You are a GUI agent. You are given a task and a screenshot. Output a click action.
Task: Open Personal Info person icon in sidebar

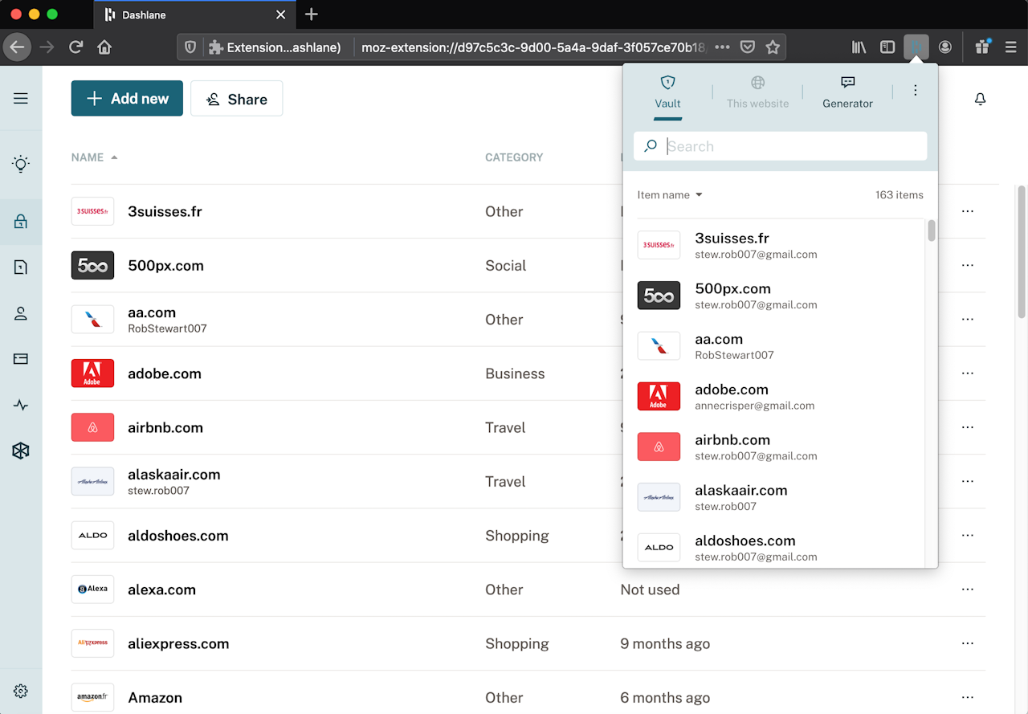click(x=21, y=313)
